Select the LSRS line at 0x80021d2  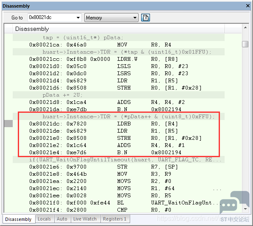click(x=119, y=74)
